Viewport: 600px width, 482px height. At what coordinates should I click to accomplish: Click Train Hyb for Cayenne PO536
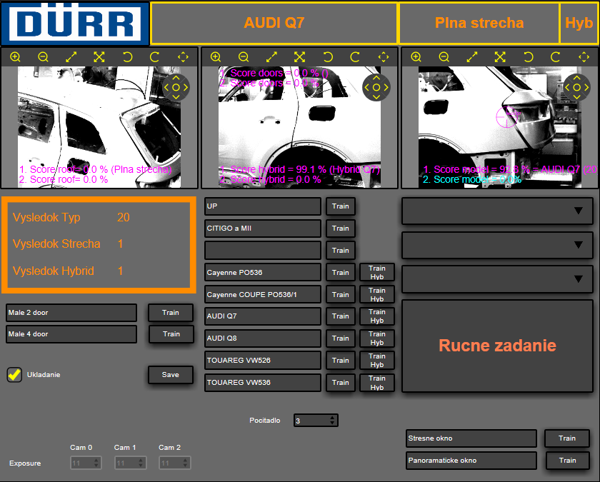pos(377,272)
